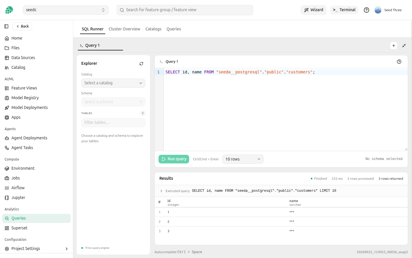Toggle the sidebar collapse icon
The image size is (412, 258).
coord(6,26)
